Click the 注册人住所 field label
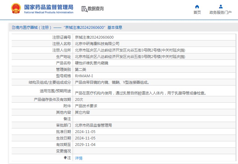 62,50
